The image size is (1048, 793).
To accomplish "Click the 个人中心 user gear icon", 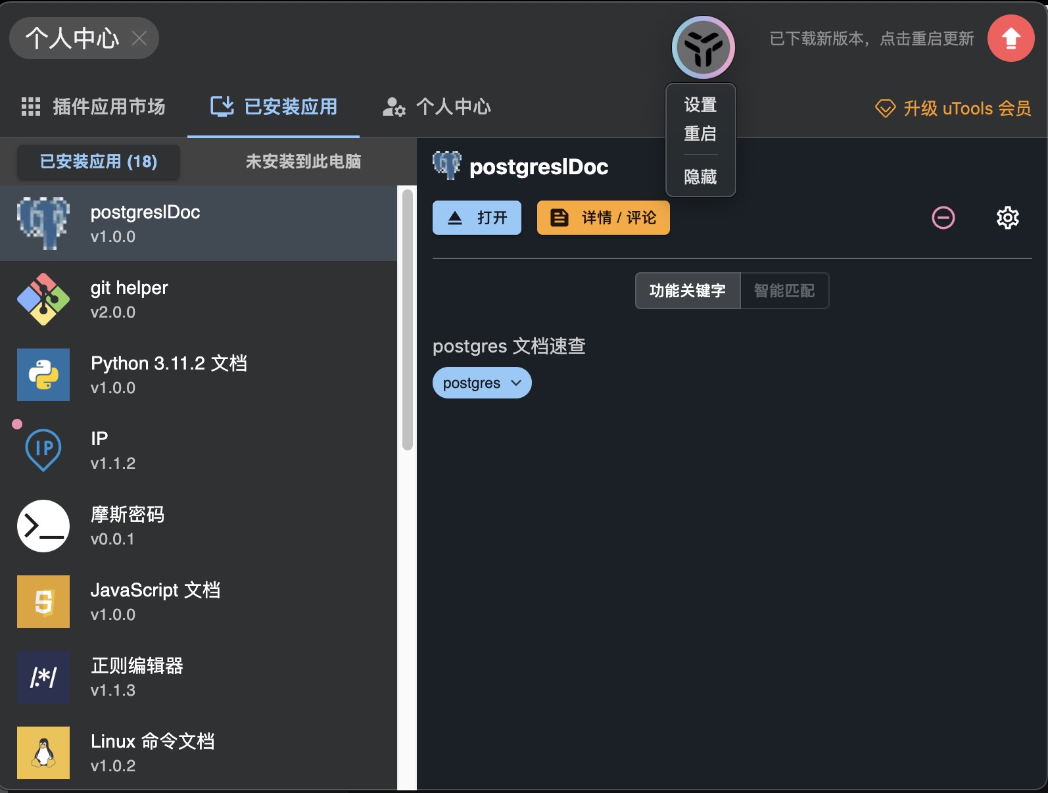I will [x=394, y=107].
